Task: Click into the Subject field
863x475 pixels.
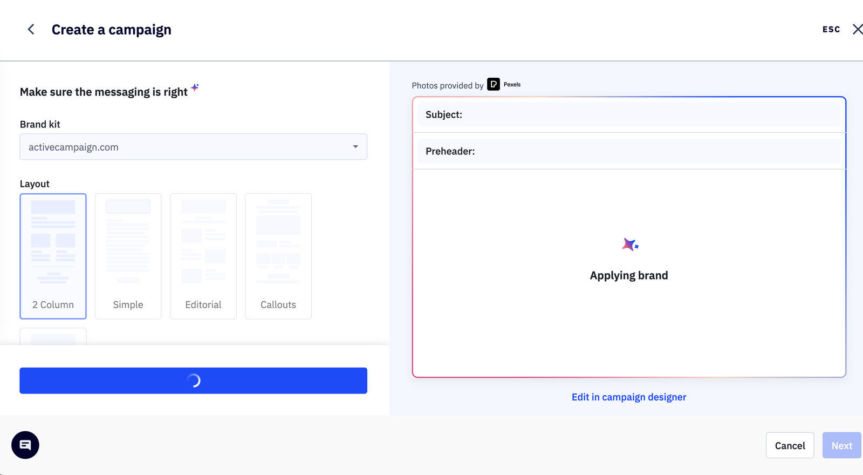Action: [647, 114]
